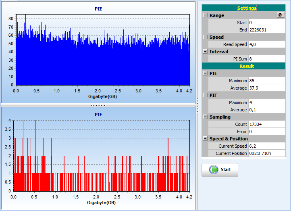Click the vertical splitter beside the settings panel
This screenshot has width=291, height=211.
click(x=197, y=105)
